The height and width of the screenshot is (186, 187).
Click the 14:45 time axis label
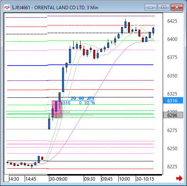[x=31, y=179]
